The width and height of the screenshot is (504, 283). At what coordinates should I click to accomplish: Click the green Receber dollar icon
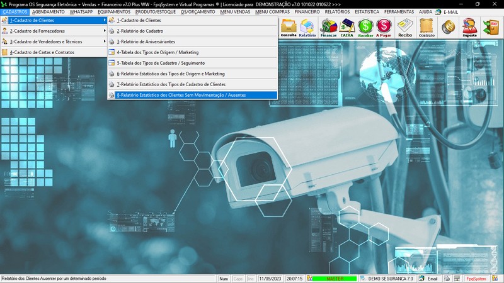point(365,28)
